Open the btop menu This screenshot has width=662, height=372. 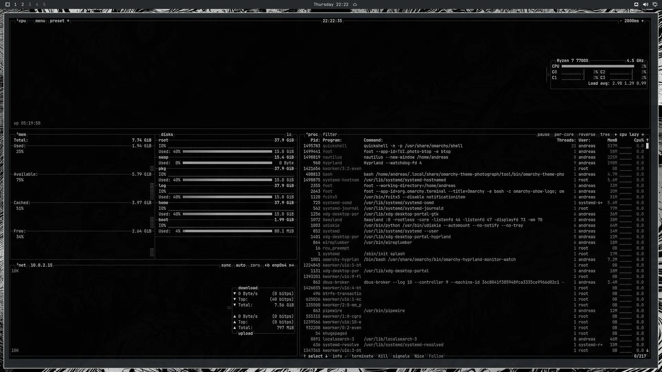click(x=40, y=21)
